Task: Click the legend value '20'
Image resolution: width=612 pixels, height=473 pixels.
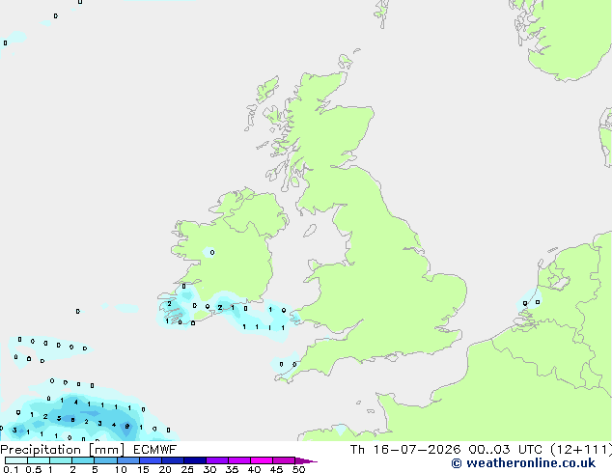Action: (x=165, y=469)
